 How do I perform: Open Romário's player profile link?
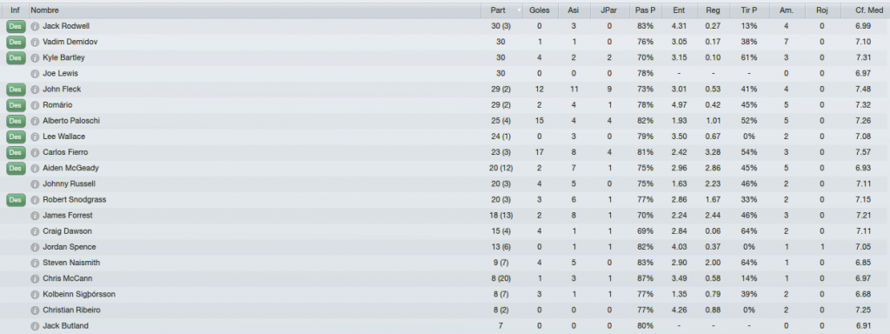coord(57,105)
